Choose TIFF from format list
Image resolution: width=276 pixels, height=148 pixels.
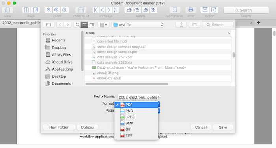tap(136, 135)
